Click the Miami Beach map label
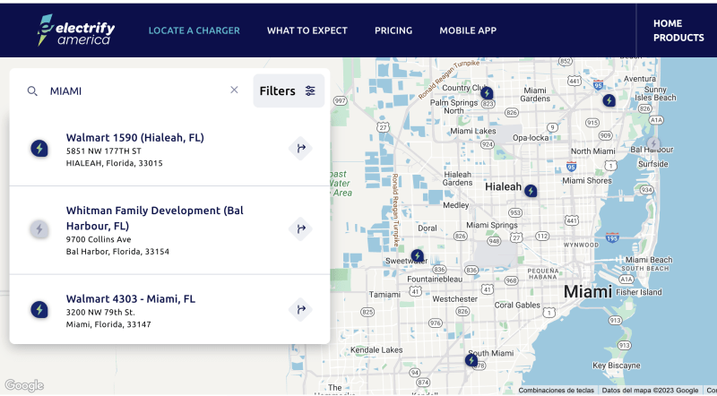The image size is (717, 396). tap(649, 260)
